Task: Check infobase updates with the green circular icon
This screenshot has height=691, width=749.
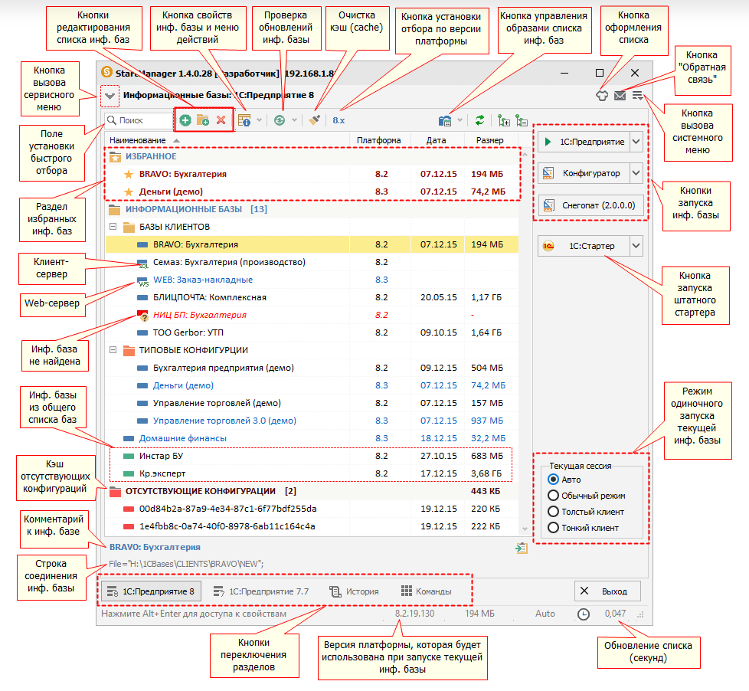Action: (x=280, y=120)
